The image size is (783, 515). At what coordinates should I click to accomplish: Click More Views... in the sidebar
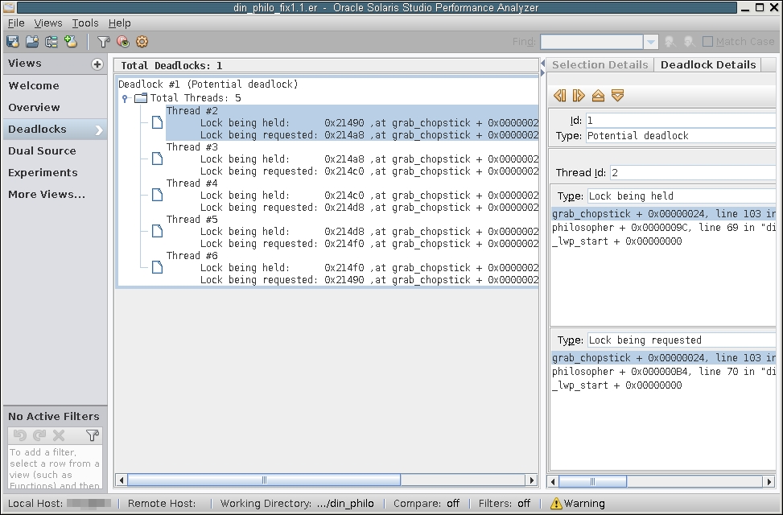[x=47, y=194]
